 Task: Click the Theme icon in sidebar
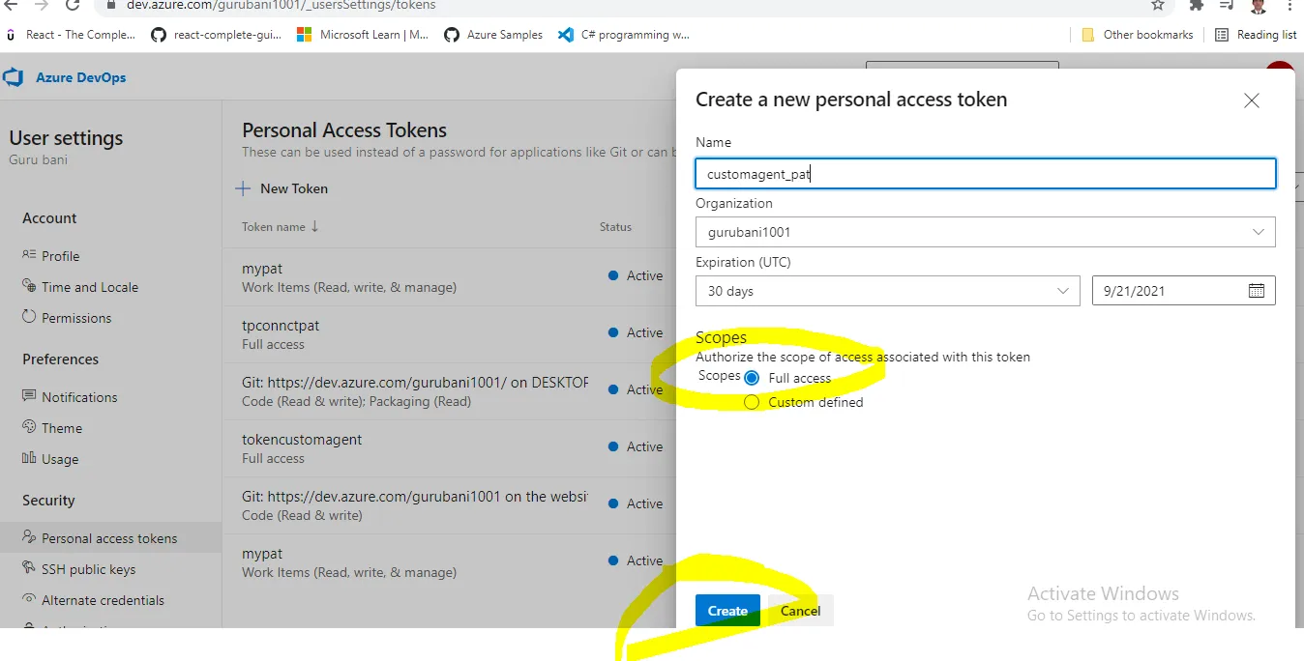[29, 427]
